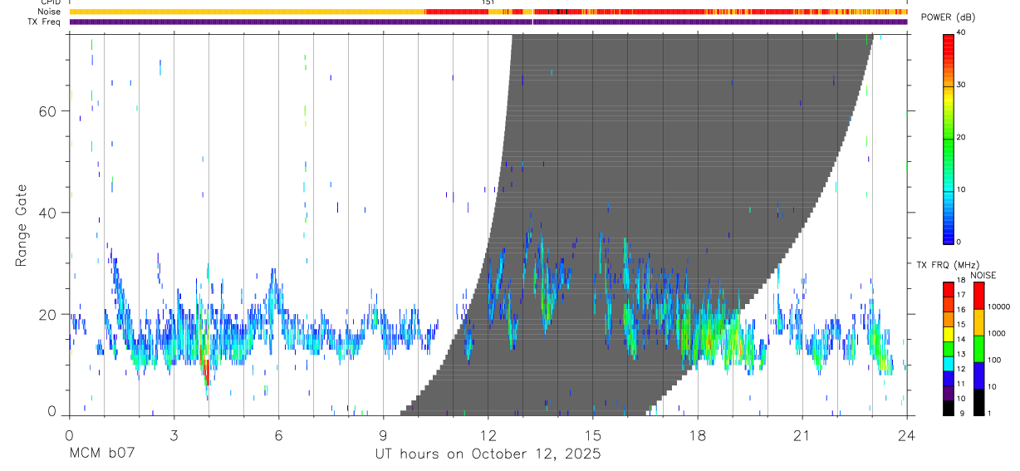Click the TX Freq purple strip
The width and height of the screenshot is (1020, 471).
[488, 22]
